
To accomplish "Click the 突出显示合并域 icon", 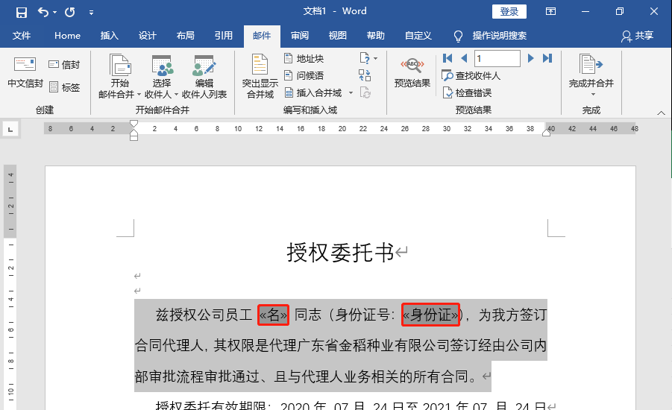I will [x=260, y=65].
